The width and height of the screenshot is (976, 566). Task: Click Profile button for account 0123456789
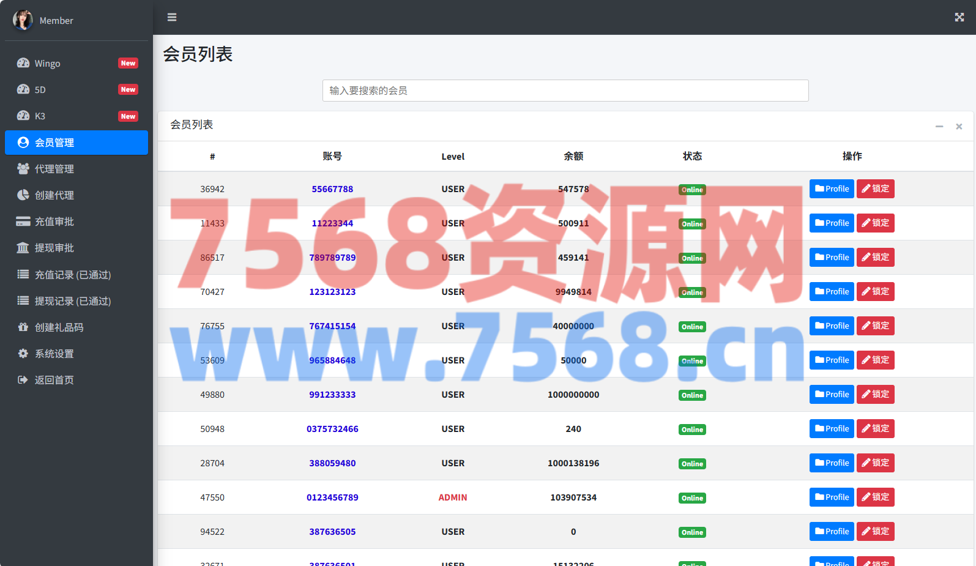832,497
